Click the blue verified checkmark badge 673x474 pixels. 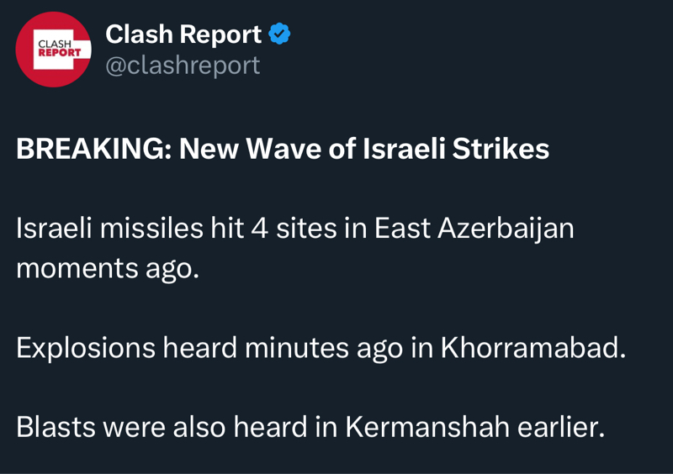[x=279, y=34]
